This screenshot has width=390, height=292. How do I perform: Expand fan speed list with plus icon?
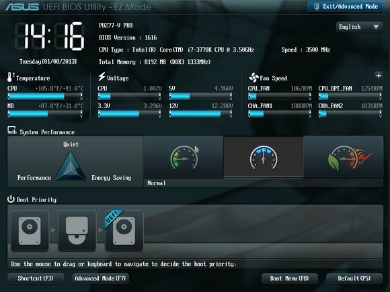(379, 76)
